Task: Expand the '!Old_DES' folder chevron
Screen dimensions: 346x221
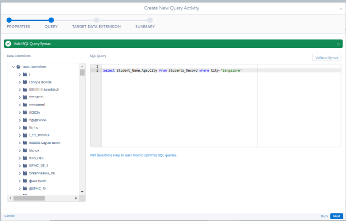Action: tap(20, 158)
